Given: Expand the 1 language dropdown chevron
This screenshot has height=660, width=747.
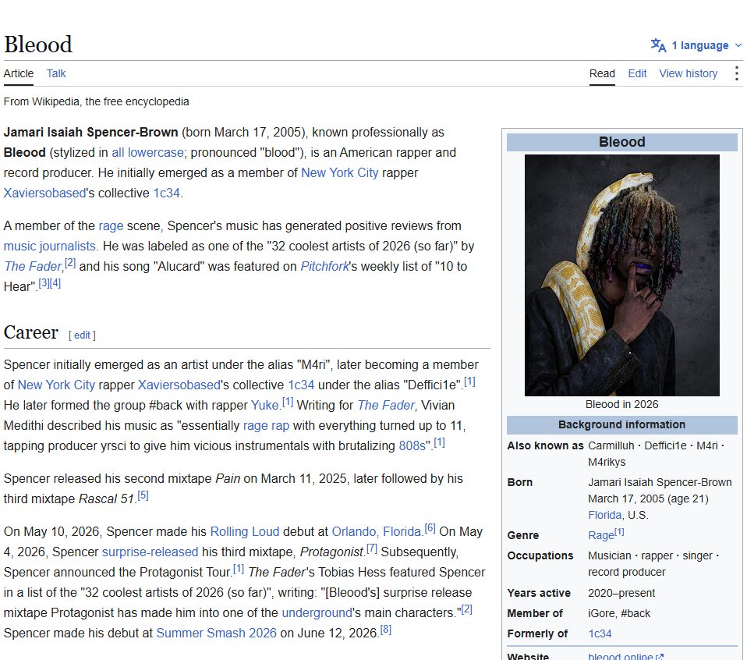Looking at the screenshot, I should point(738,45).
